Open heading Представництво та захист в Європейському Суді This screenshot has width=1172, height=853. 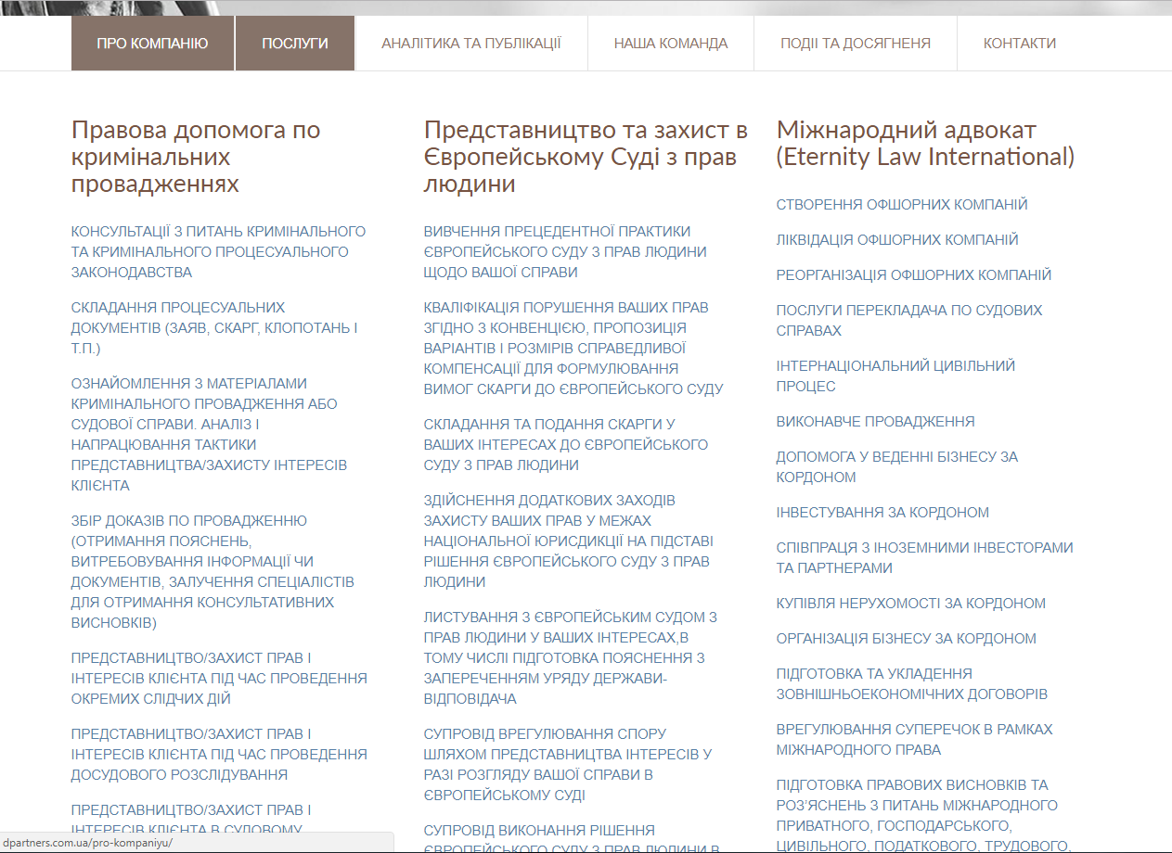585,157
